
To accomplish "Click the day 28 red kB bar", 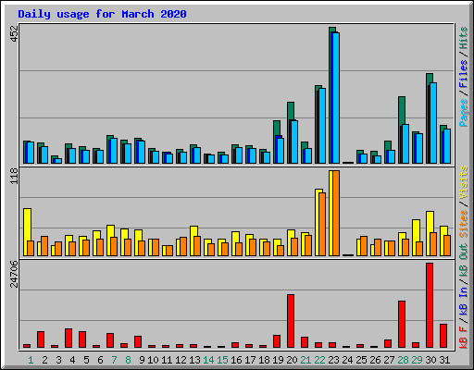I will coord(402,325).
